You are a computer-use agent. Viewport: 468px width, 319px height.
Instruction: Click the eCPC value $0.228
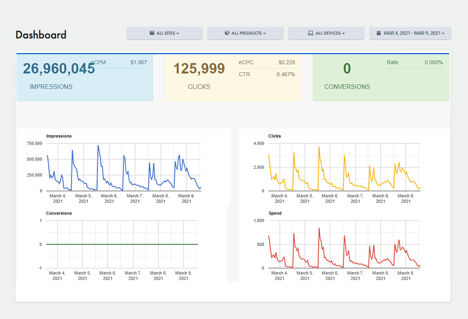tap(287, 63)
